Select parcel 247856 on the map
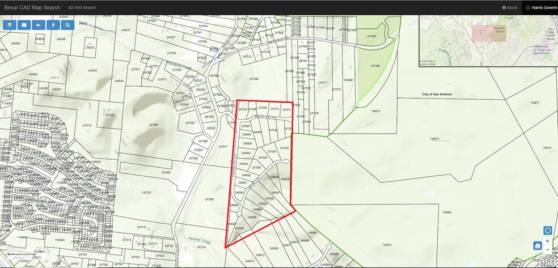558x268 pixels. coord(153,124)
